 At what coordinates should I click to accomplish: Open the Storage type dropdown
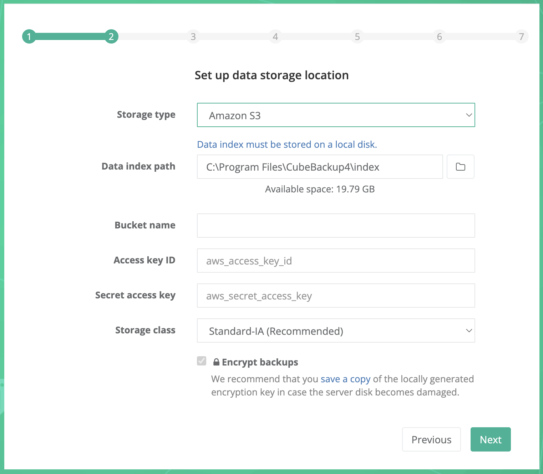[x=335, y=115]
